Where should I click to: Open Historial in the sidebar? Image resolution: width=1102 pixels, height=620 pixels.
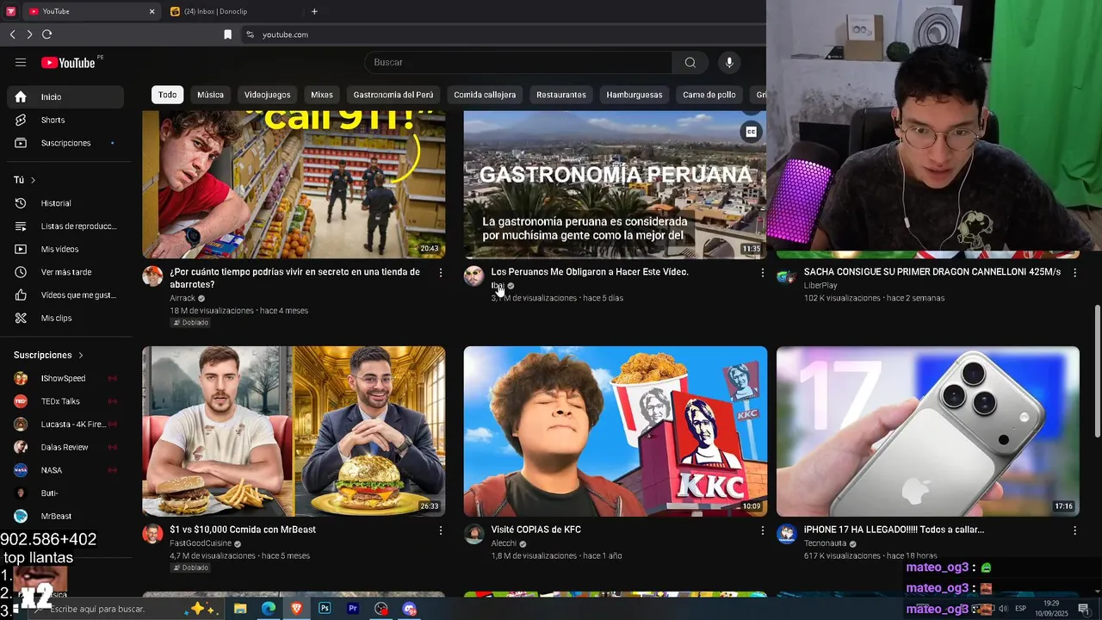[65, 203]
